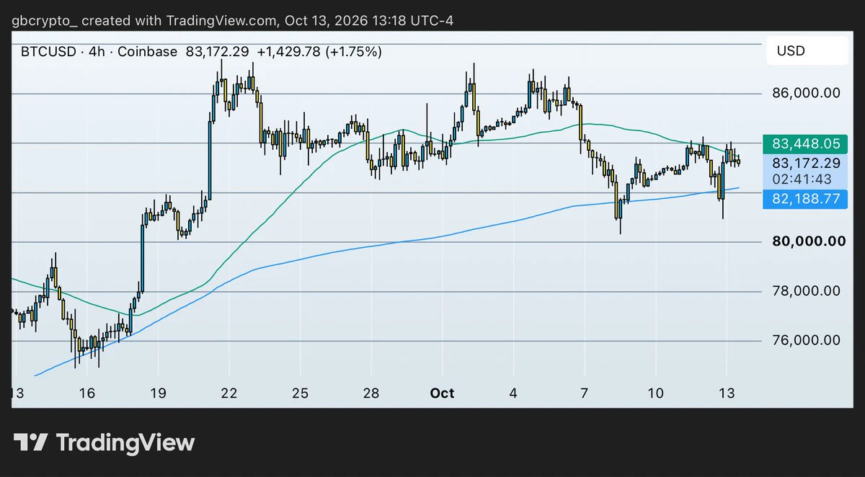Click the 10 date label on the time axis

click(656, 393)
